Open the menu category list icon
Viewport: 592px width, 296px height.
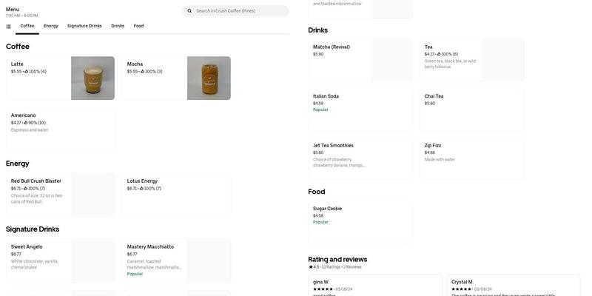(x=8, y=27)
